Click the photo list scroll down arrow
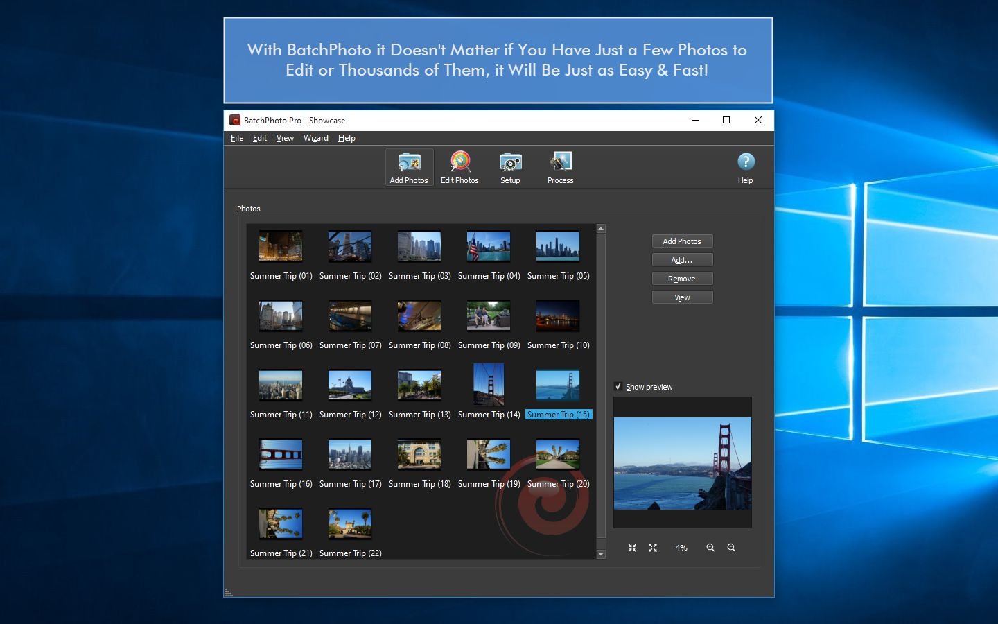998x624 pixels. (x=601, y=554)
